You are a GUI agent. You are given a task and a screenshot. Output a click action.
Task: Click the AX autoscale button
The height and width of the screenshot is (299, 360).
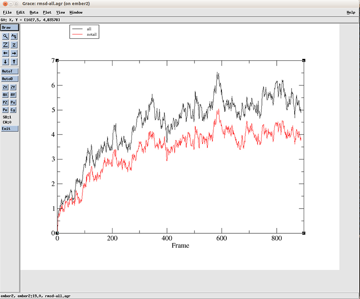coord(5,95)
